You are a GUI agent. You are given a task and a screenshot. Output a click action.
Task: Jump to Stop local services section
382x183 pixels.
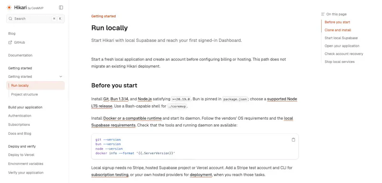[340, 62]
